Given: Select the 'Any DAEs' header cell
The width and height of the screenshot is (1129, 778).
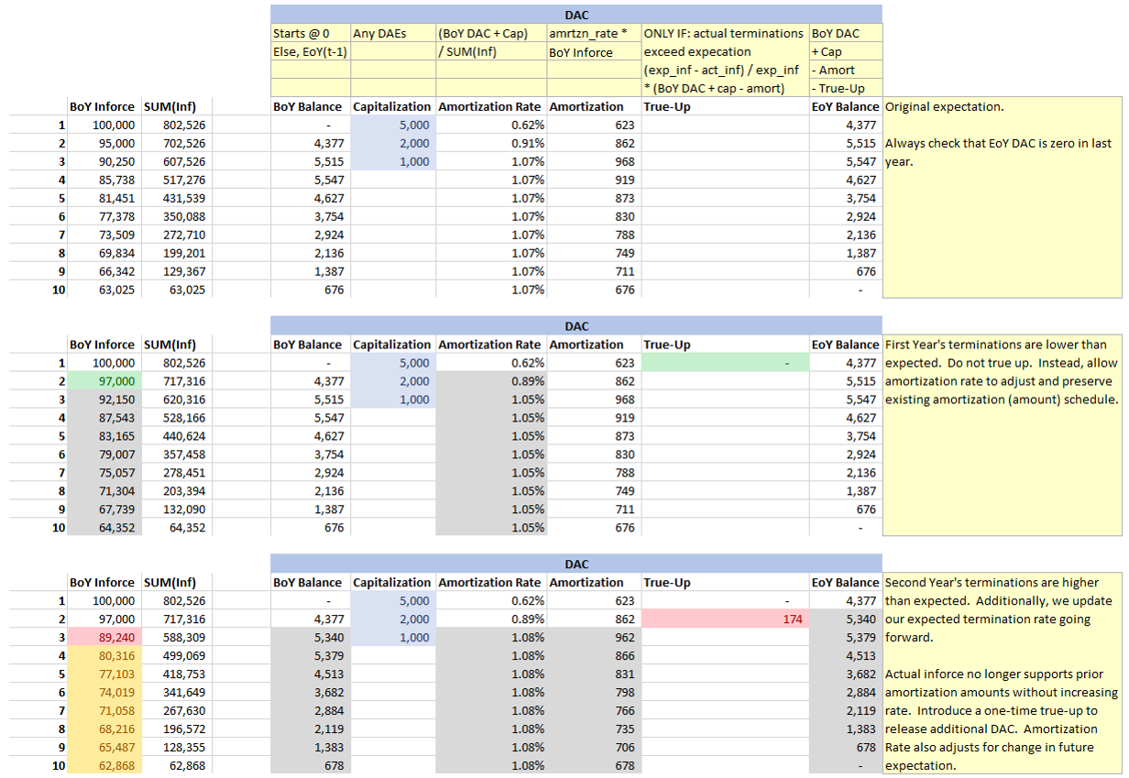Looking at the screenshot, I should 392,34.
